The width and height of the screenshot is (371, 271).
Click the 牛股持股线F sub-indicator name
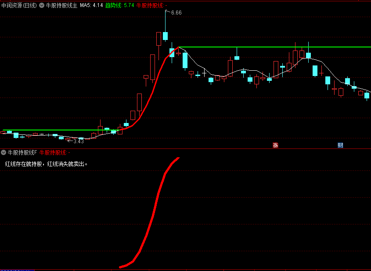pos(22,153)
